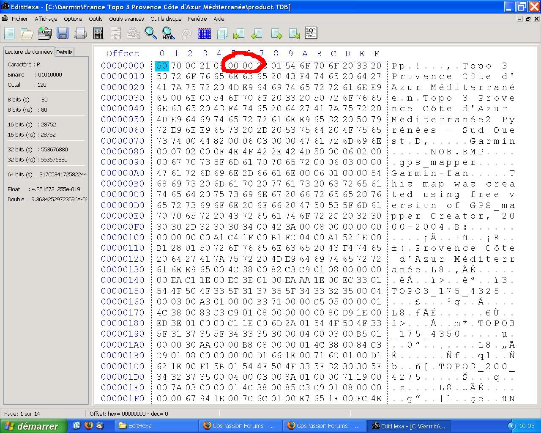541x433 pixels.
Task: Switch to second GpsPasSion Forums taskbar window
Action: (323, 426)
